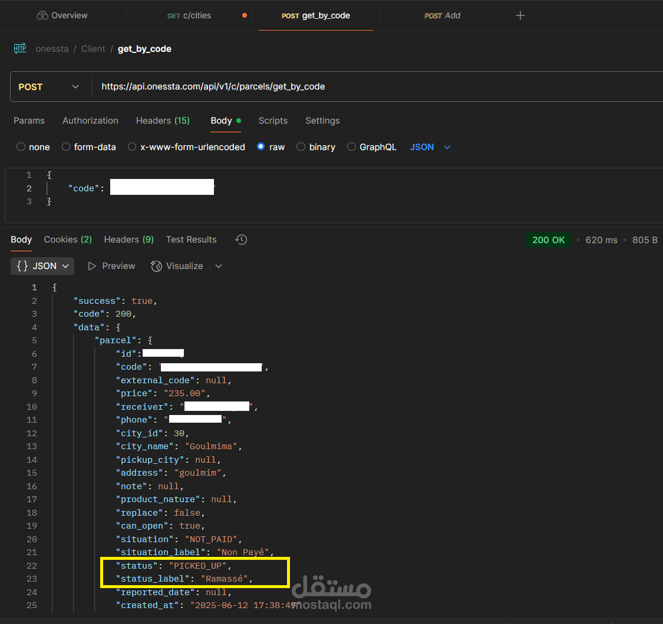Select the request Body tab
Viewport: 663px width, 624px height.
pyautogui.click(x=226, y=121)
